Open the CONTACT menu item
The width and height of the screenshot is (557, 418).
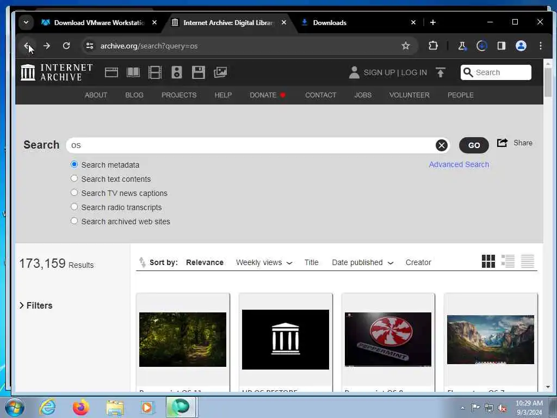click(x=321, y=95)
